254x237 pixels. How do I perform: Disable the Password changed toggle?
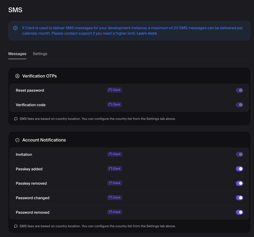pos(239,198)
